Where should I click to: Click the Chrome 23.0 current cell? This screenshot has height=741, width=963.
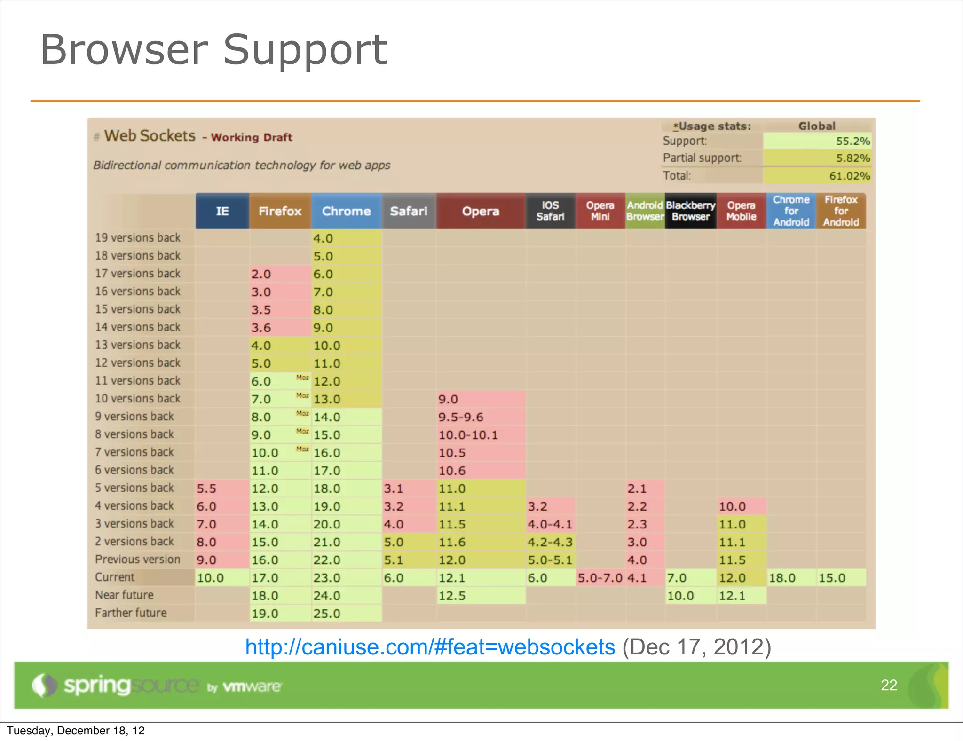[347, 578]
